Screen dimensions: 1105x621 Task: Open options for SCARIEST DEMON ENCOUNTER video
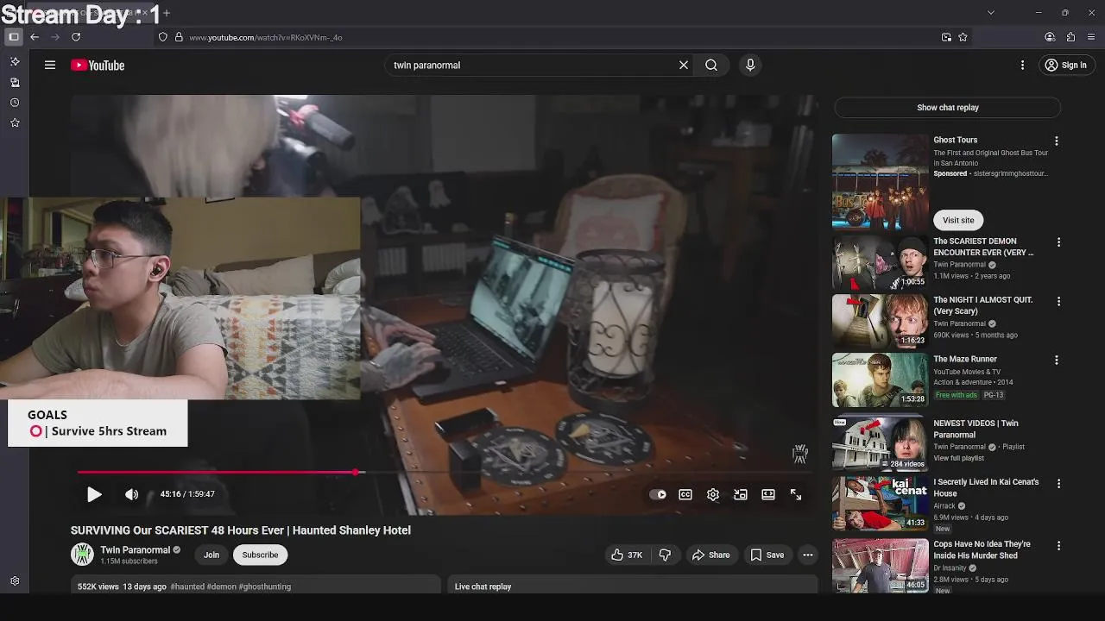click(x=1058, y=242)
